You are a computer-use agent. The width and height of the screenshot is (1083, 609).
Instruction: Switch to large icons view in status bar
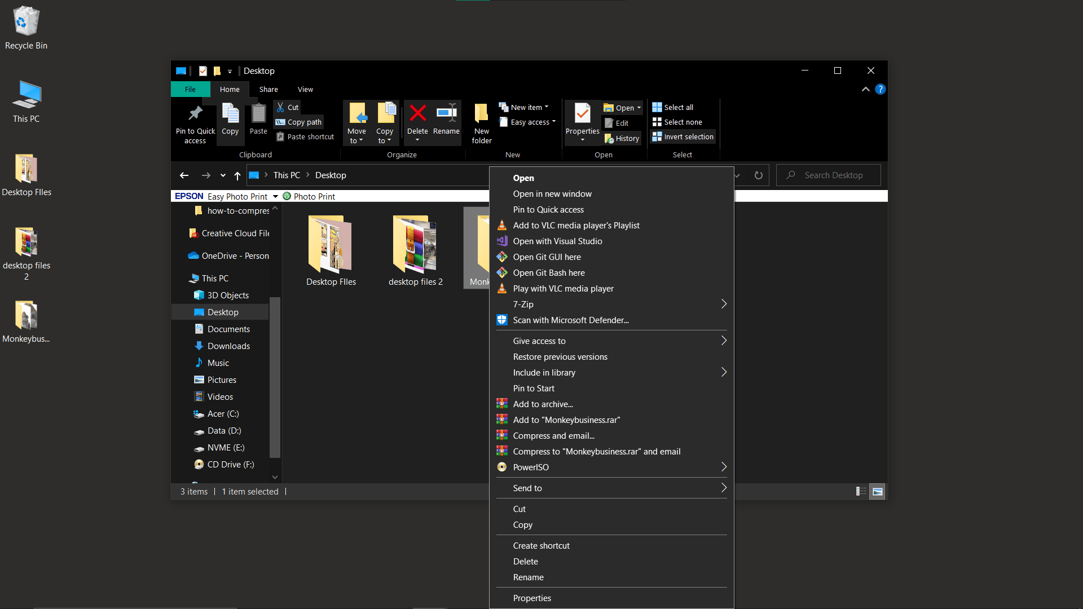[877, 492]
